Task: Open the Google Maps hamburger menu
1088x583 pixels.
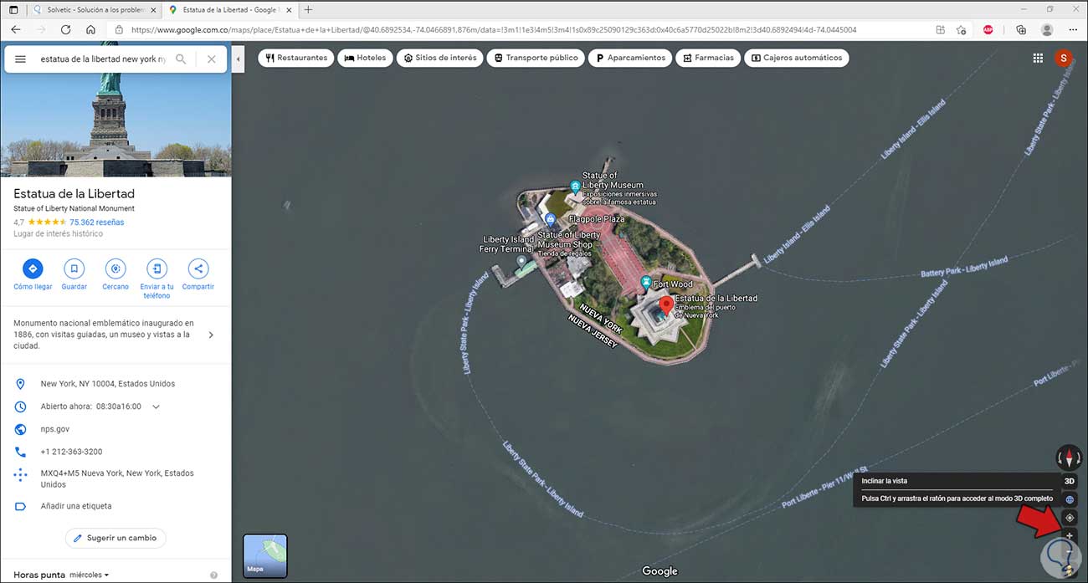Action: coord(21,59)
